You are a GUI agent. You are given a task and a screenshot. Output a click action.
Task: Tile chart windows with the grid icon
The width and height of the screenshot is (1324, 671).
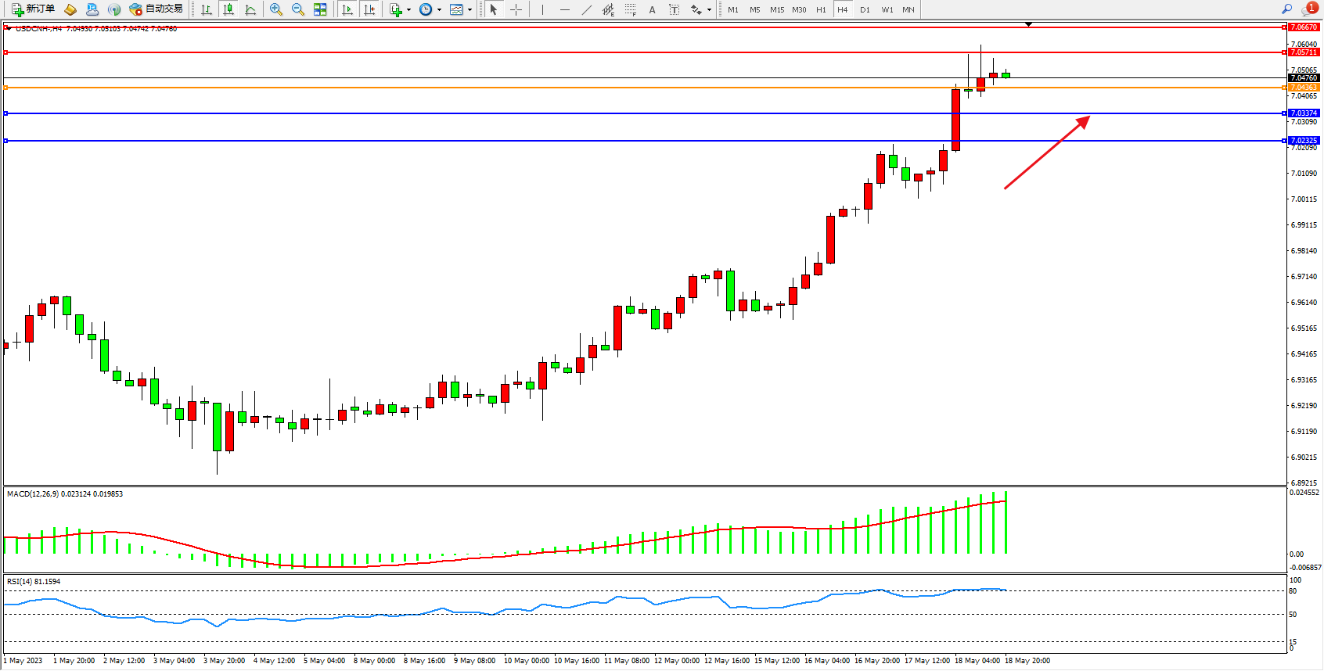point(320,9)
